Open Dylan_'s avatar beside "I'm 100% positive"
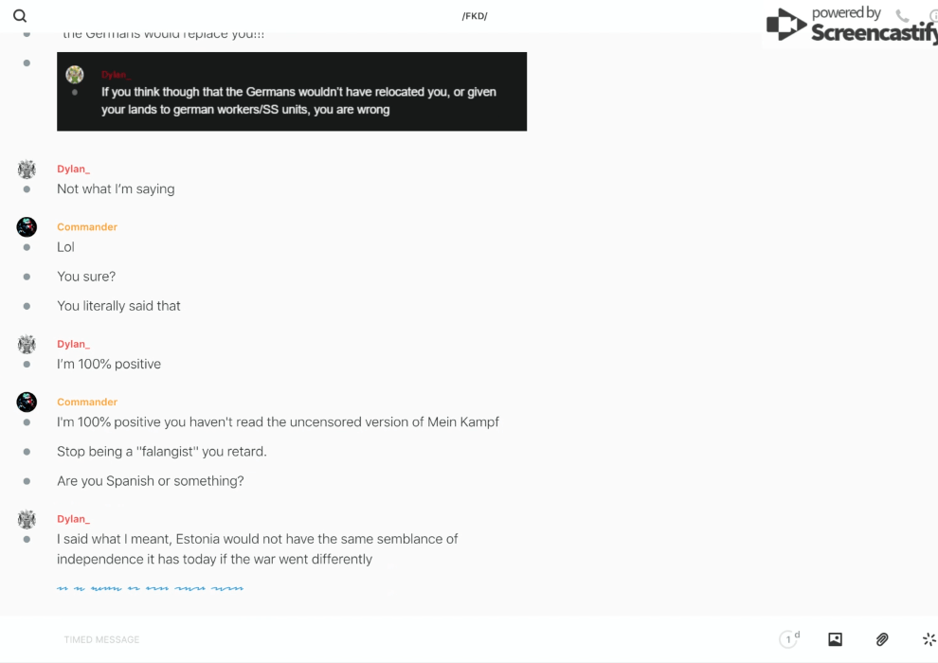This screenshot has width=938, height=663. (27, 345)
